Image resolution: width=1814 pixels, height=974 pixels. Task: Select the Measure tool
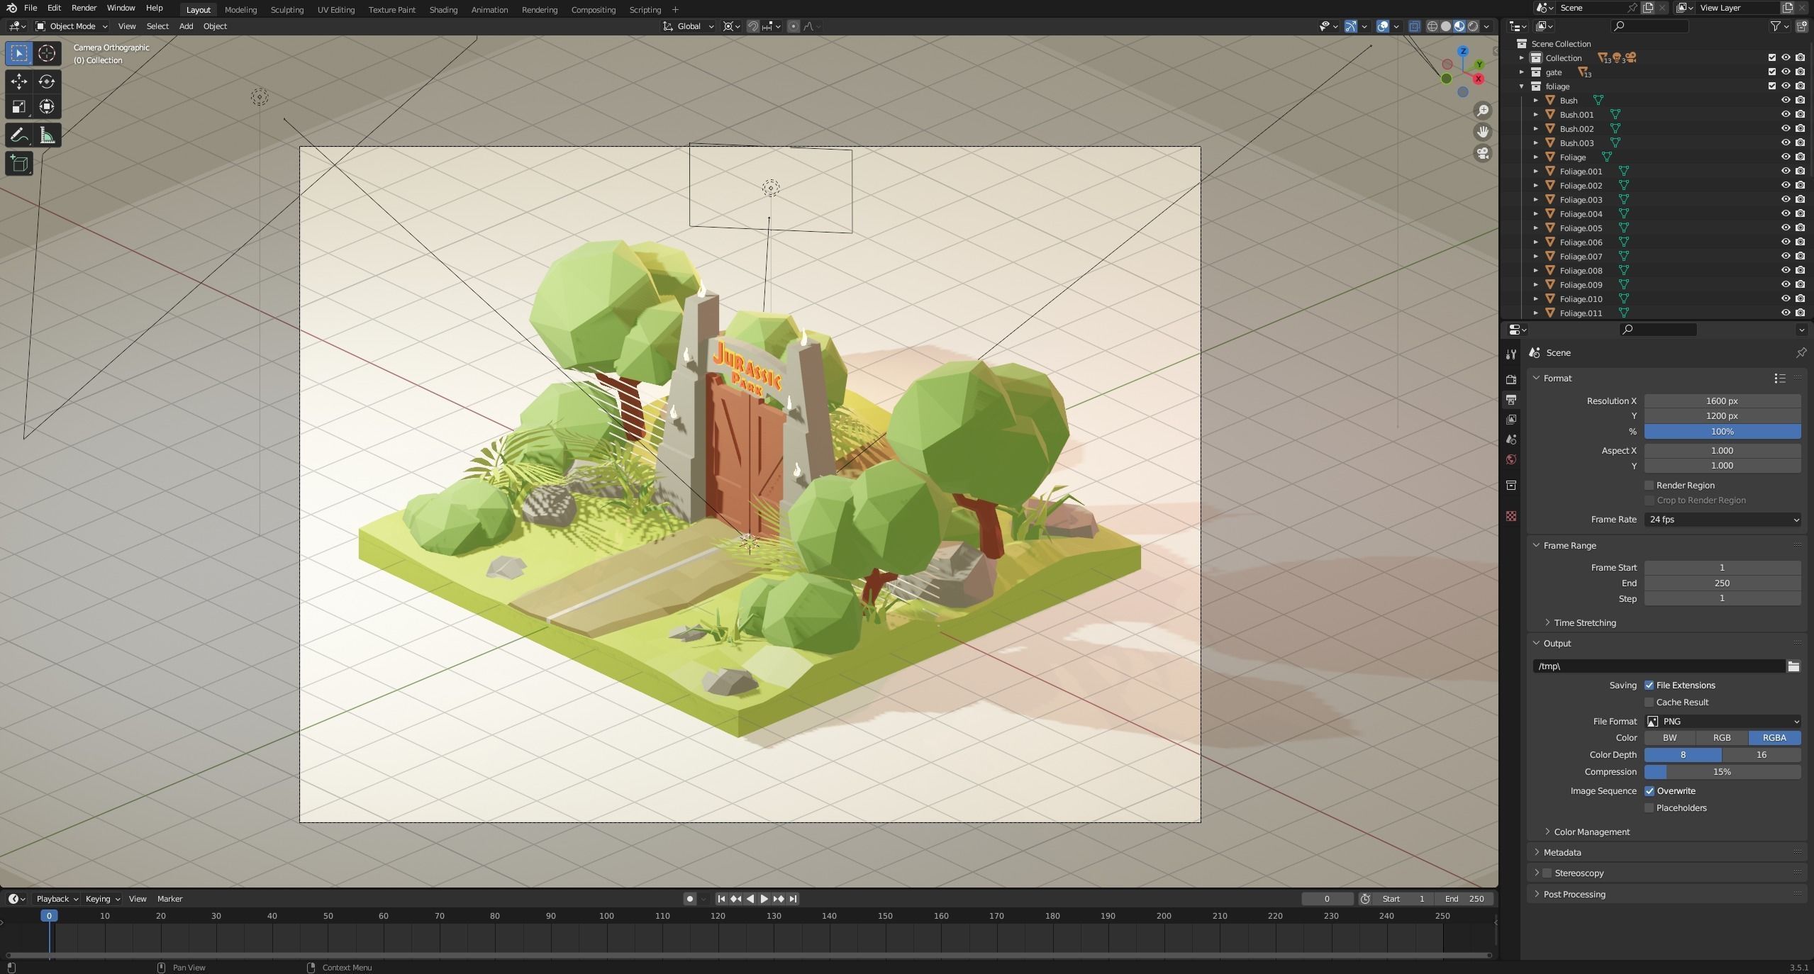[47, 135]
